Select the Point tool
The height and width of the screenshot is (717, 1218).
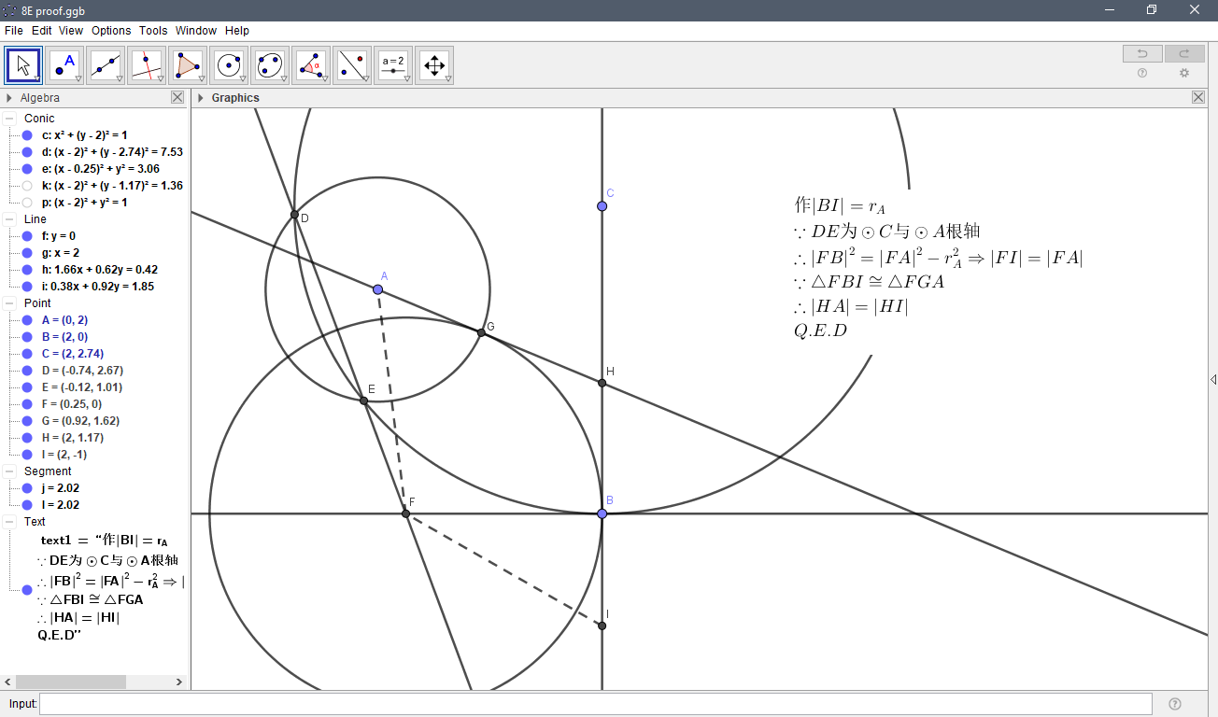(x=64, y=64)
